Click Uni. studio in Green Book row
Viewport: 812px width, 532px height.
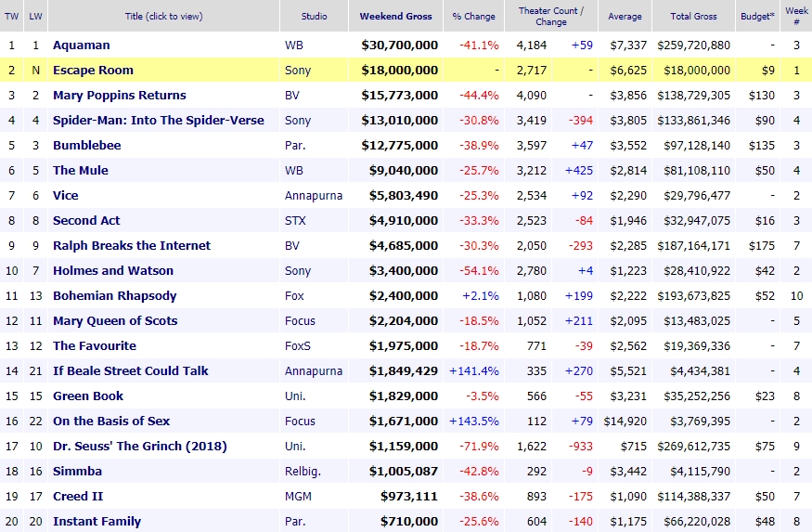point(295,396)
